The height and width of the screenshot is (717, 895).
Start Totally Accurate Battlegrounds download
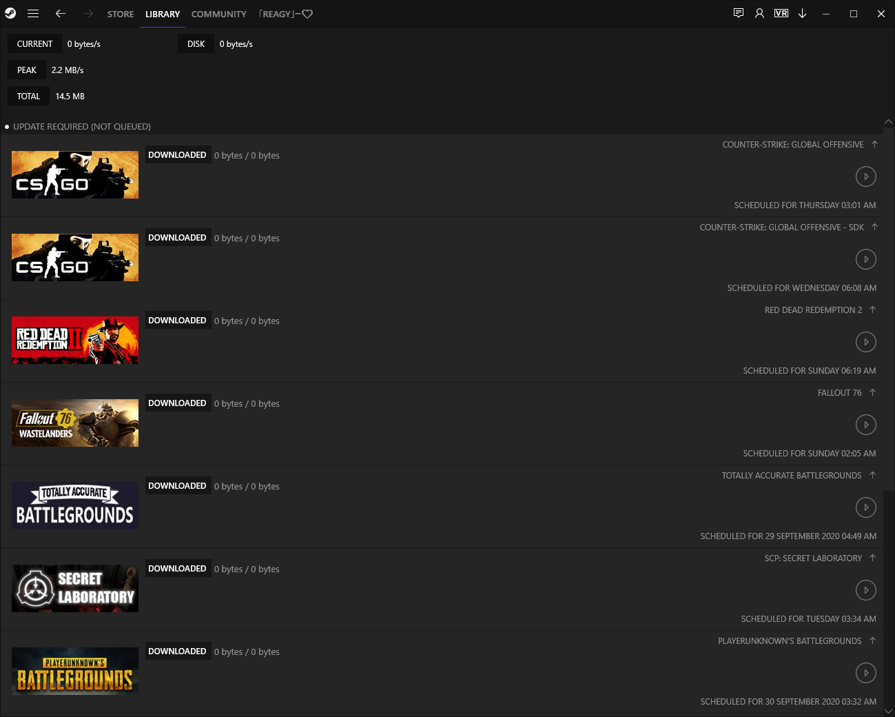click(866, 507)
